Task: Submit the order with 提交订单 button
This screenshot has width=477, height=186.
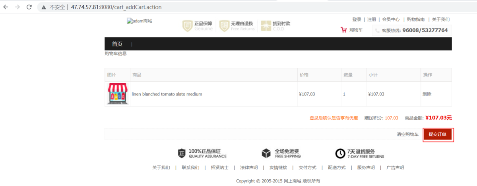Action: 438,134
